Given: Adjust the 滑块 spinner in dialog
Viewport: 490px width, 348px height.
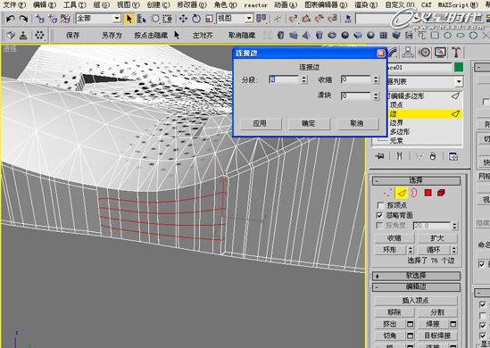Looking at the screenshot, I should point(376,95).
